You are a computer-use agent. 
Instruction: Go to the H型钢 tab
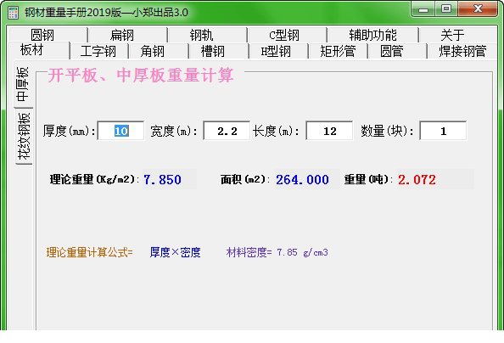(x=278, y=51)
